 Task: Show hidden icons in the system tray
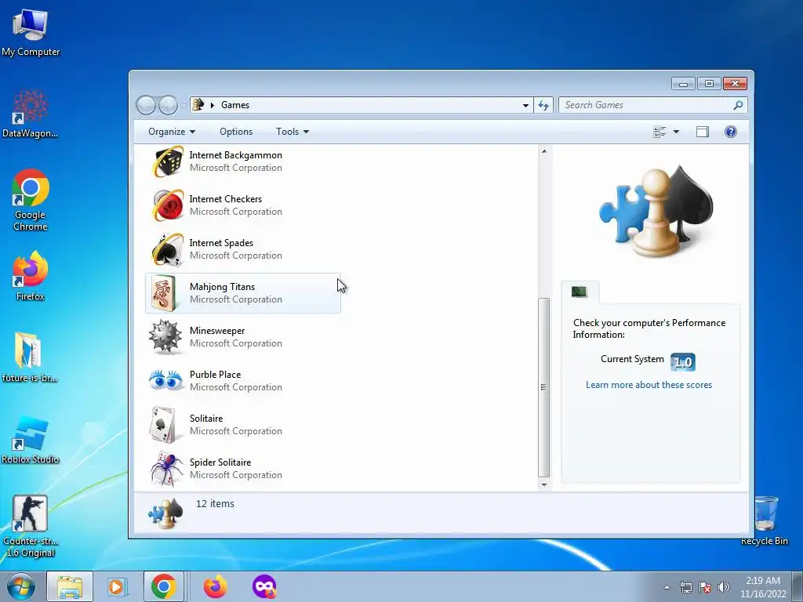(x=667, y=587)
